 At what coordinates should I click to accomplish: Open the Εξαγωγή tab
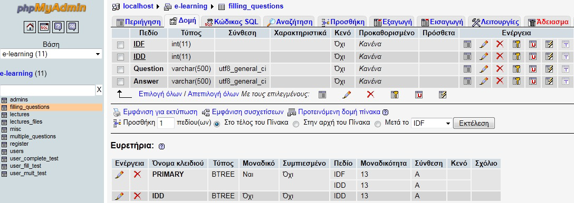(393, 22)
